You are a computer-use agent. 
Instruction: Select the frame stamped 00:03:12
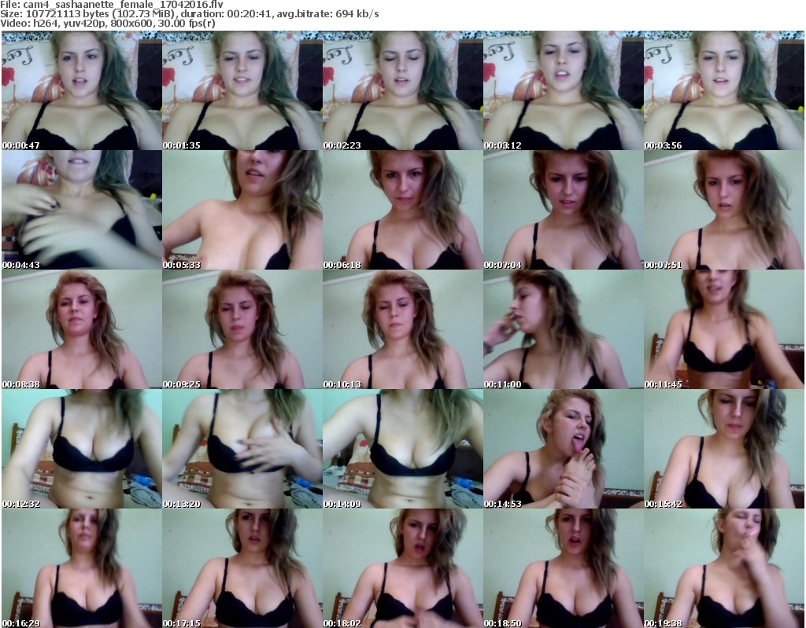[x=564, y=90]
